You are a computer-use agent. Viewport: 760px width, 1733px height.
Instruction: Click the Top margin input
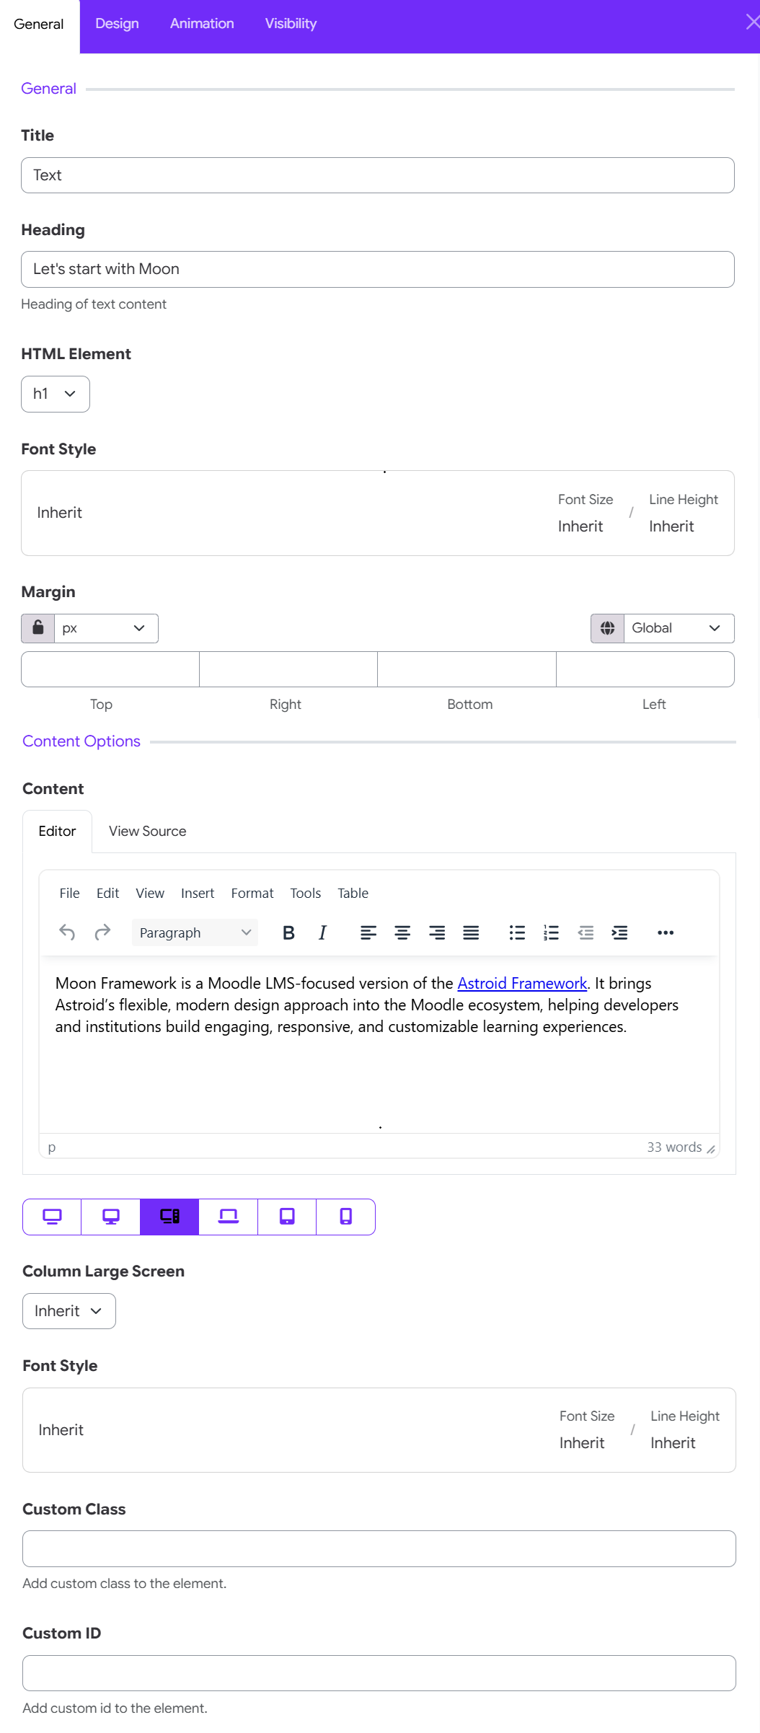110,669
